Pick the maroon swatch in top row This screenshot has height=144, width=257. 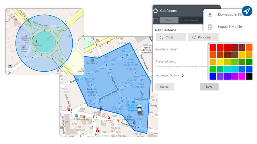point(242,47)
